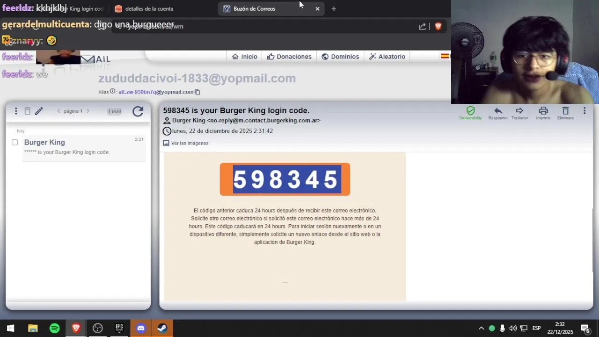Go to previous inbox page arrow
Image resolution: width=599 pixels, height=337 pixels.
(58, 111)
